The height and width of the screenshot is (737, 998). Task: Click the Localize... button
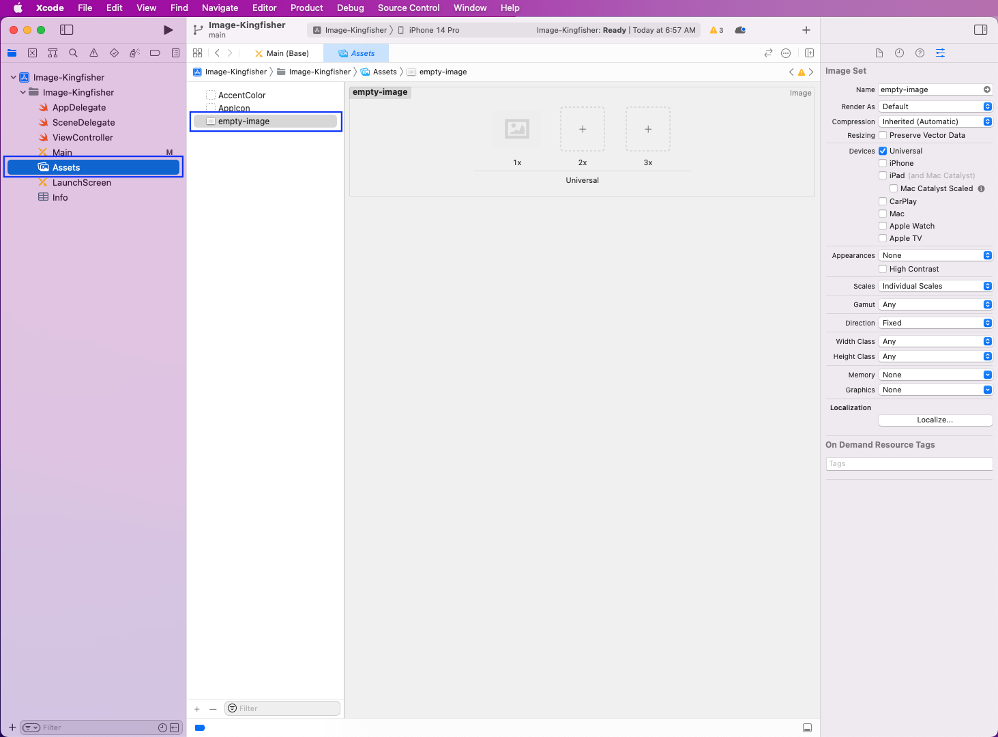(x=935, y=420)
